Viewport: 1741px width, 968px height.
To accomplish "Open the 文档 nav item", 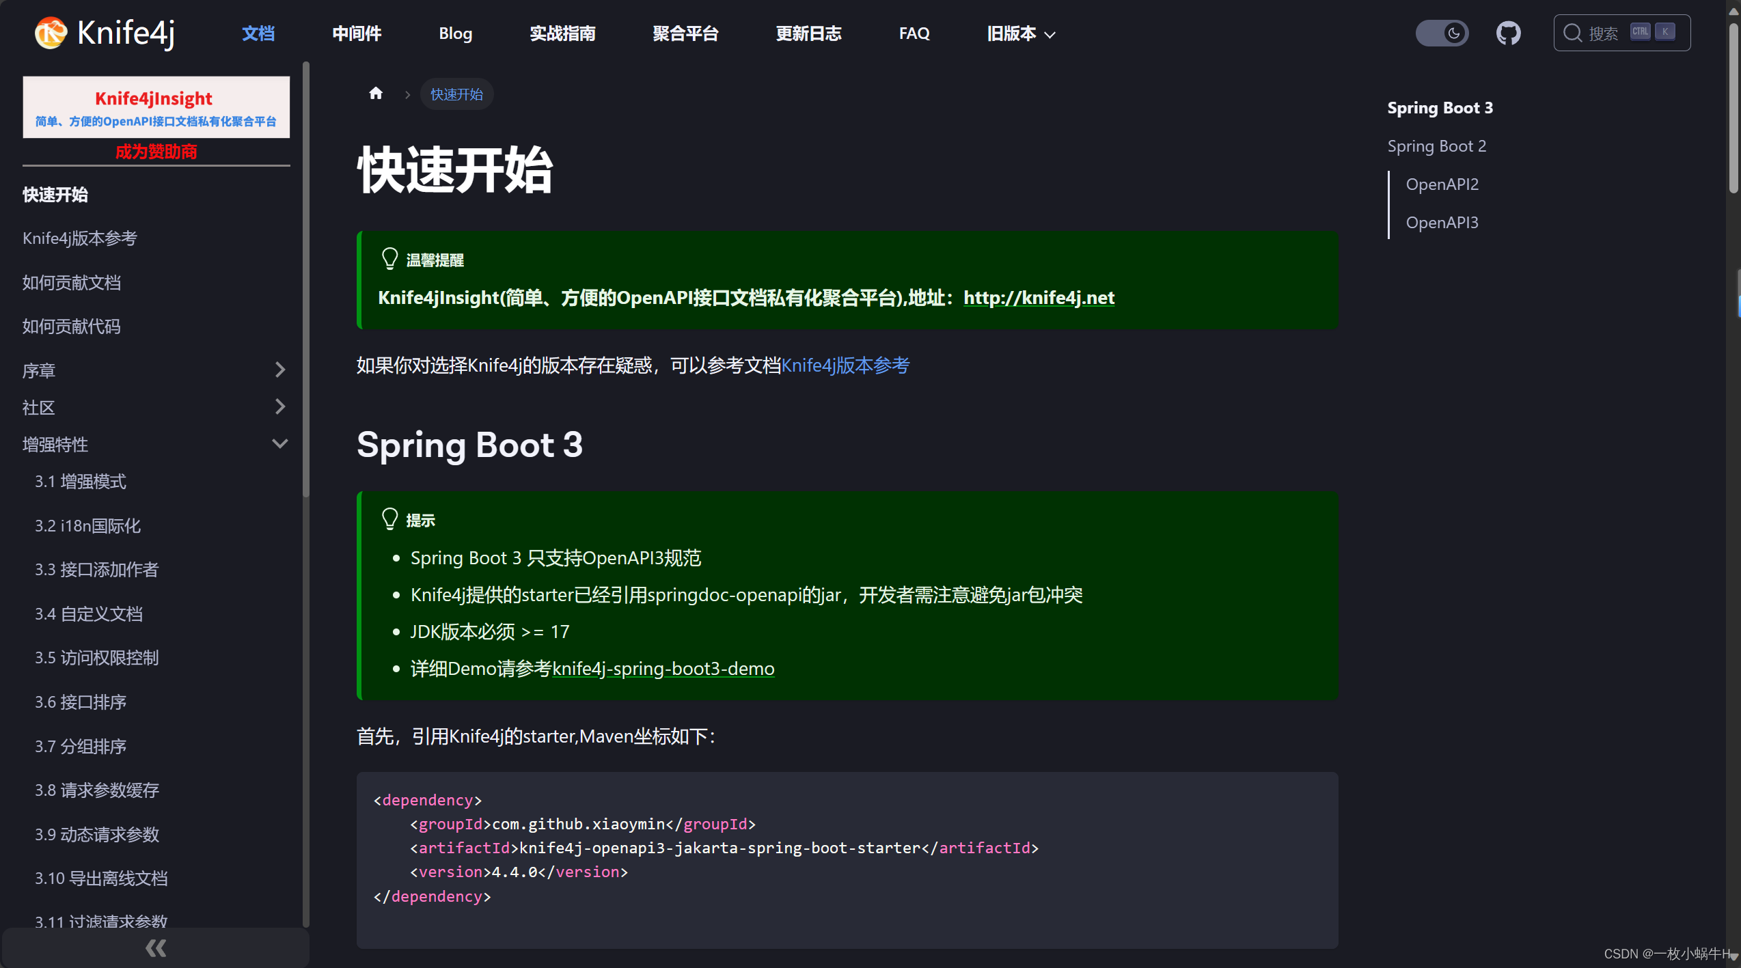I will [x=258, y=33].
